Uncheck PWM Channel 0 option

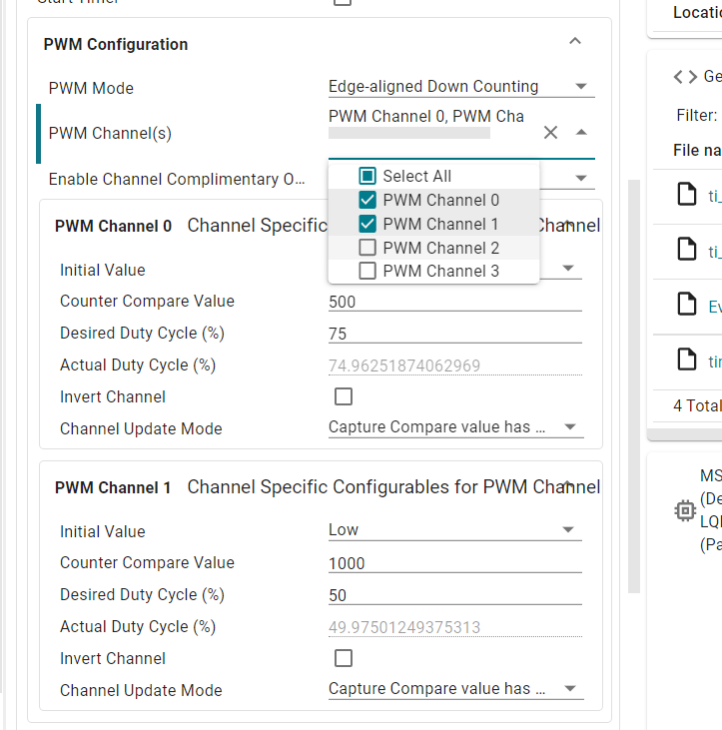367,200
